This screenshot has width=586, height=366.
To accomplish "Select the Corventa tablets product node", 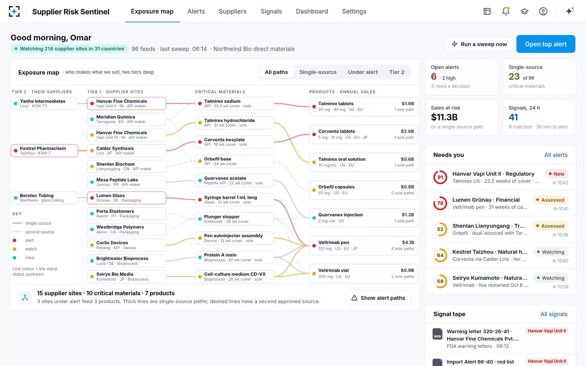I will 364,134.
